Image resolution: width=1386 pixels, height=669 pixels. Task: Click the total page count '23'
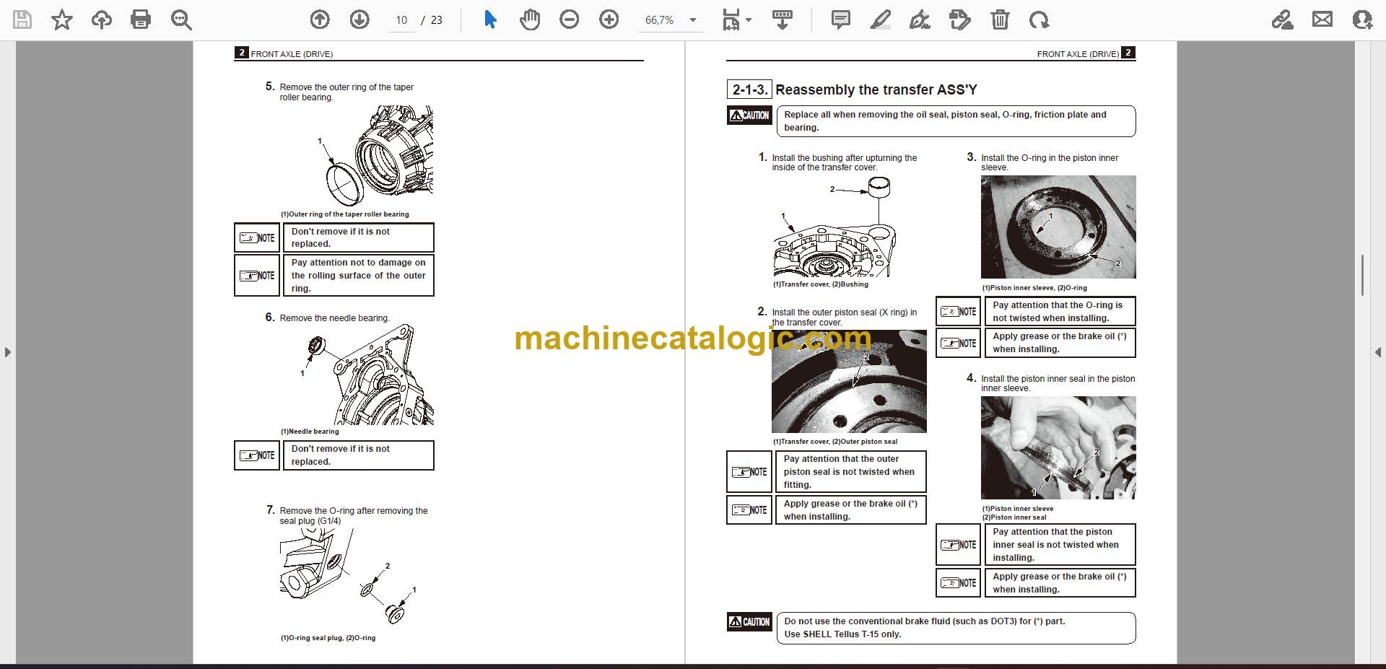(437, 20)
